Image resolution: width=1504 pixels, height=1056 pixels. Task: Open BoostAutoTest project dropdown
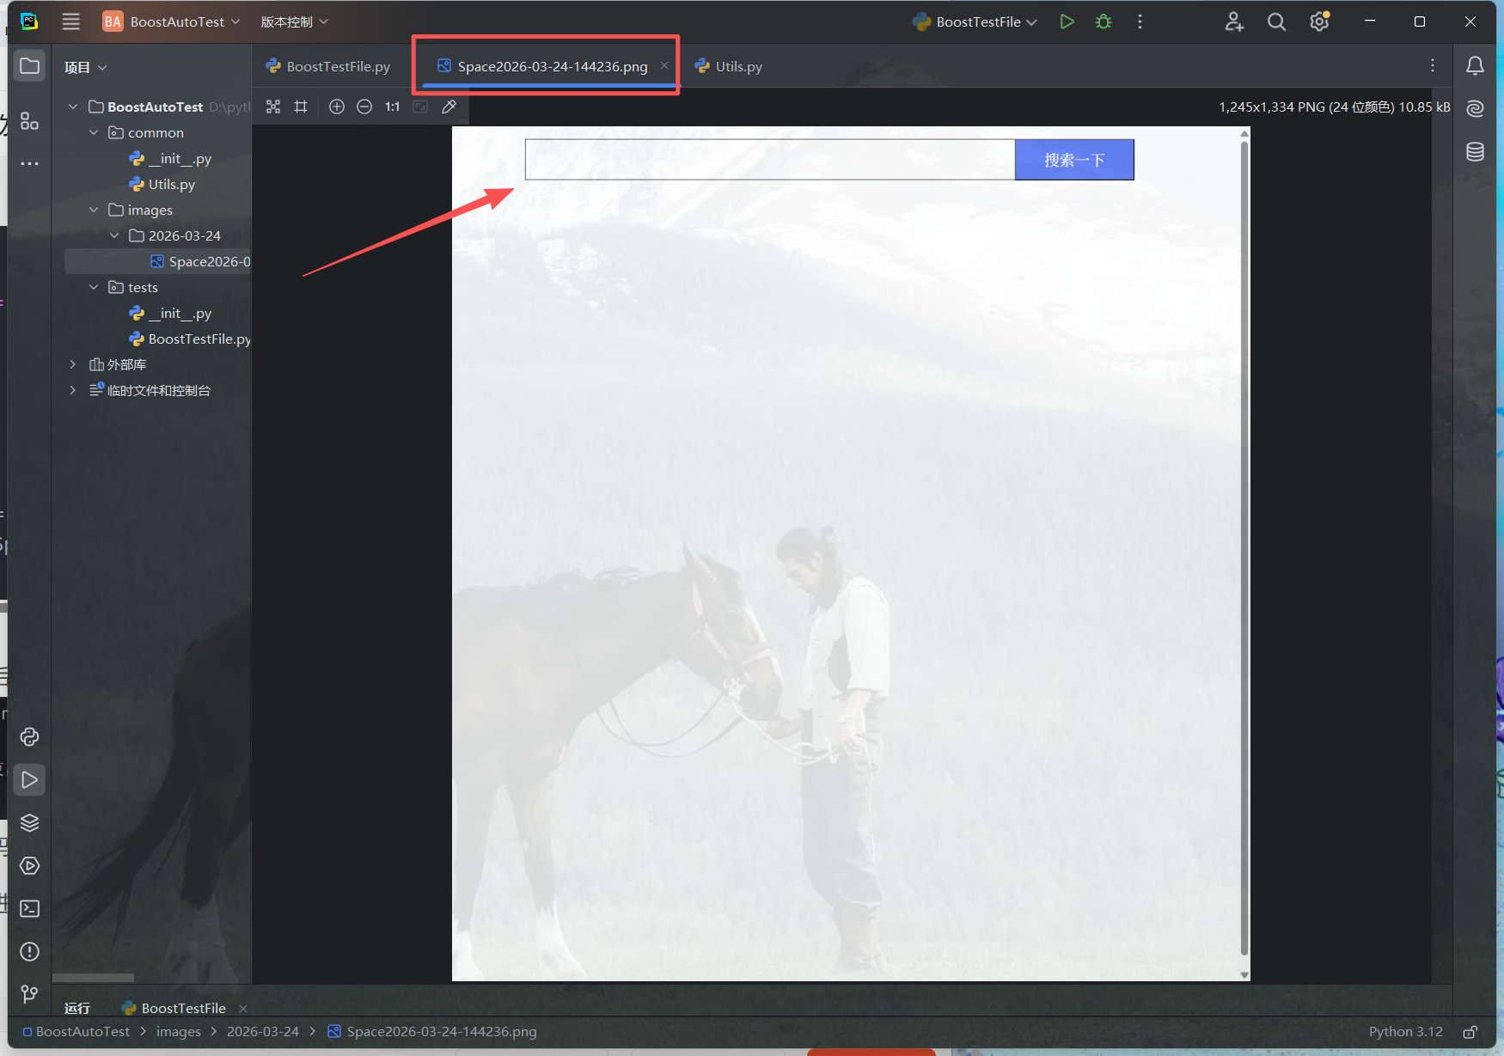point(171,21)
